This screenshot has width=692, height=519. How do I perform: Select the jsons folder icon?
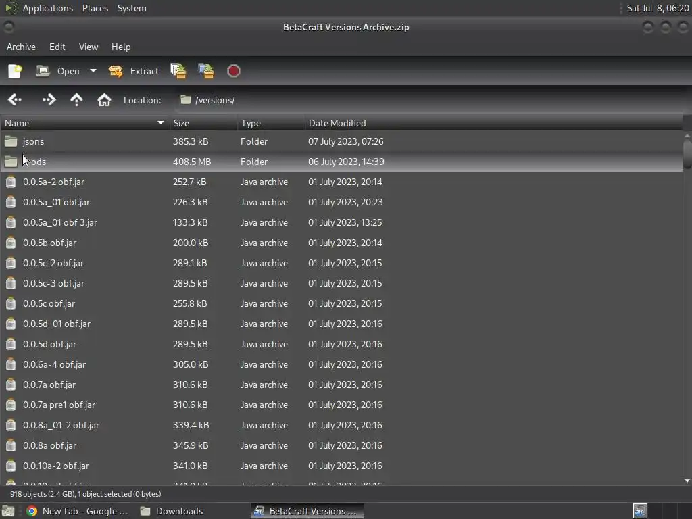click(x=11, y=141)
